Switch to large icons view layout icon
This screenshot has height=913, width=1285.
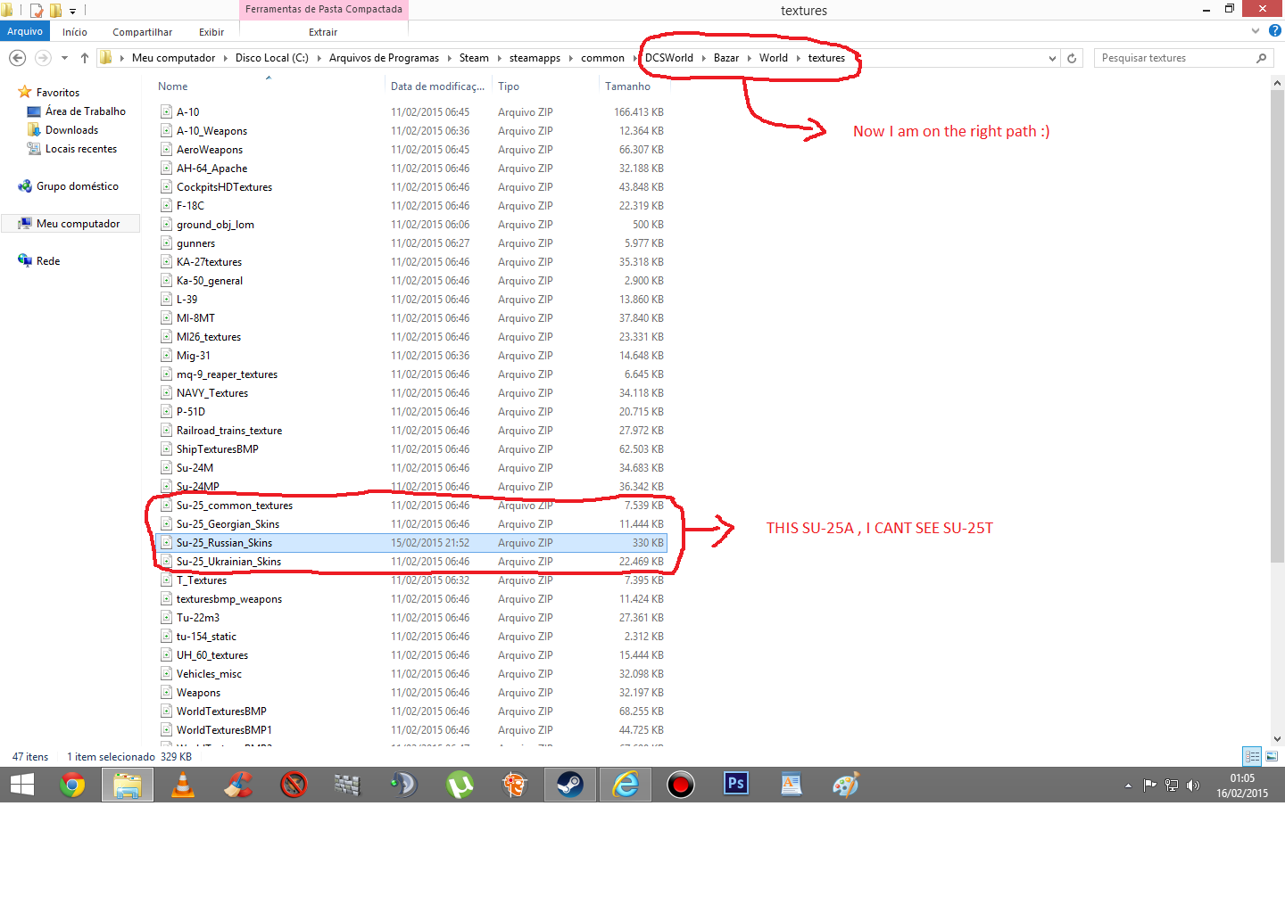[1272, 756]
